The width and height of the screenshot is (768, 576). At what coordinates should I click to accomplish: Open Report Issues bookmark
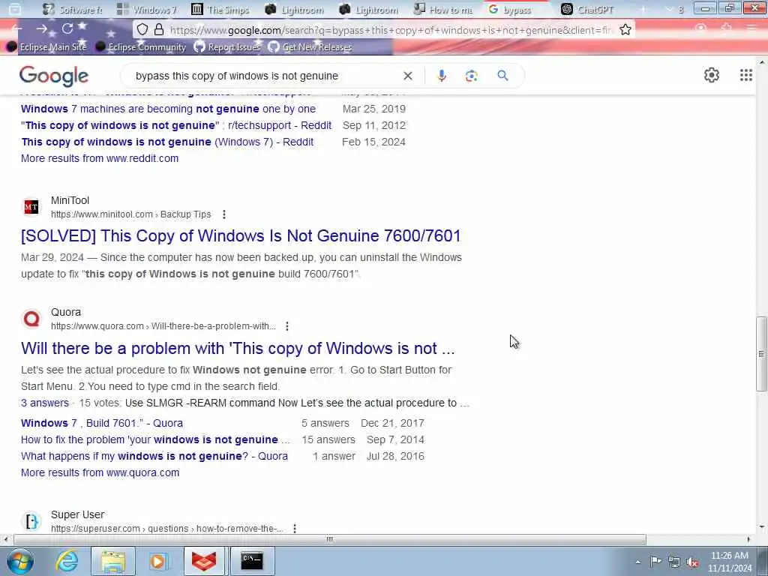[x=226, y=47]
